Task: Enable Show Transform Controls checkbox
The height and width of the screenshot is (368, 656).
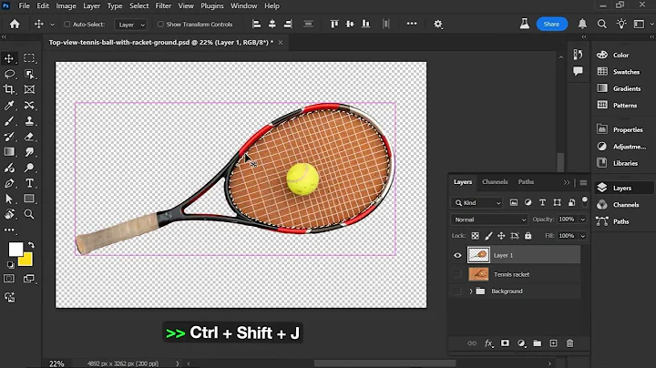Action: 160,25
